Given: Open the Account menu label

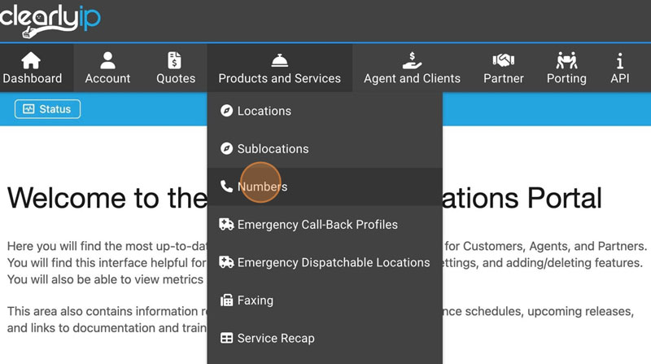Looking at the screenshot, I should (107, 78).
